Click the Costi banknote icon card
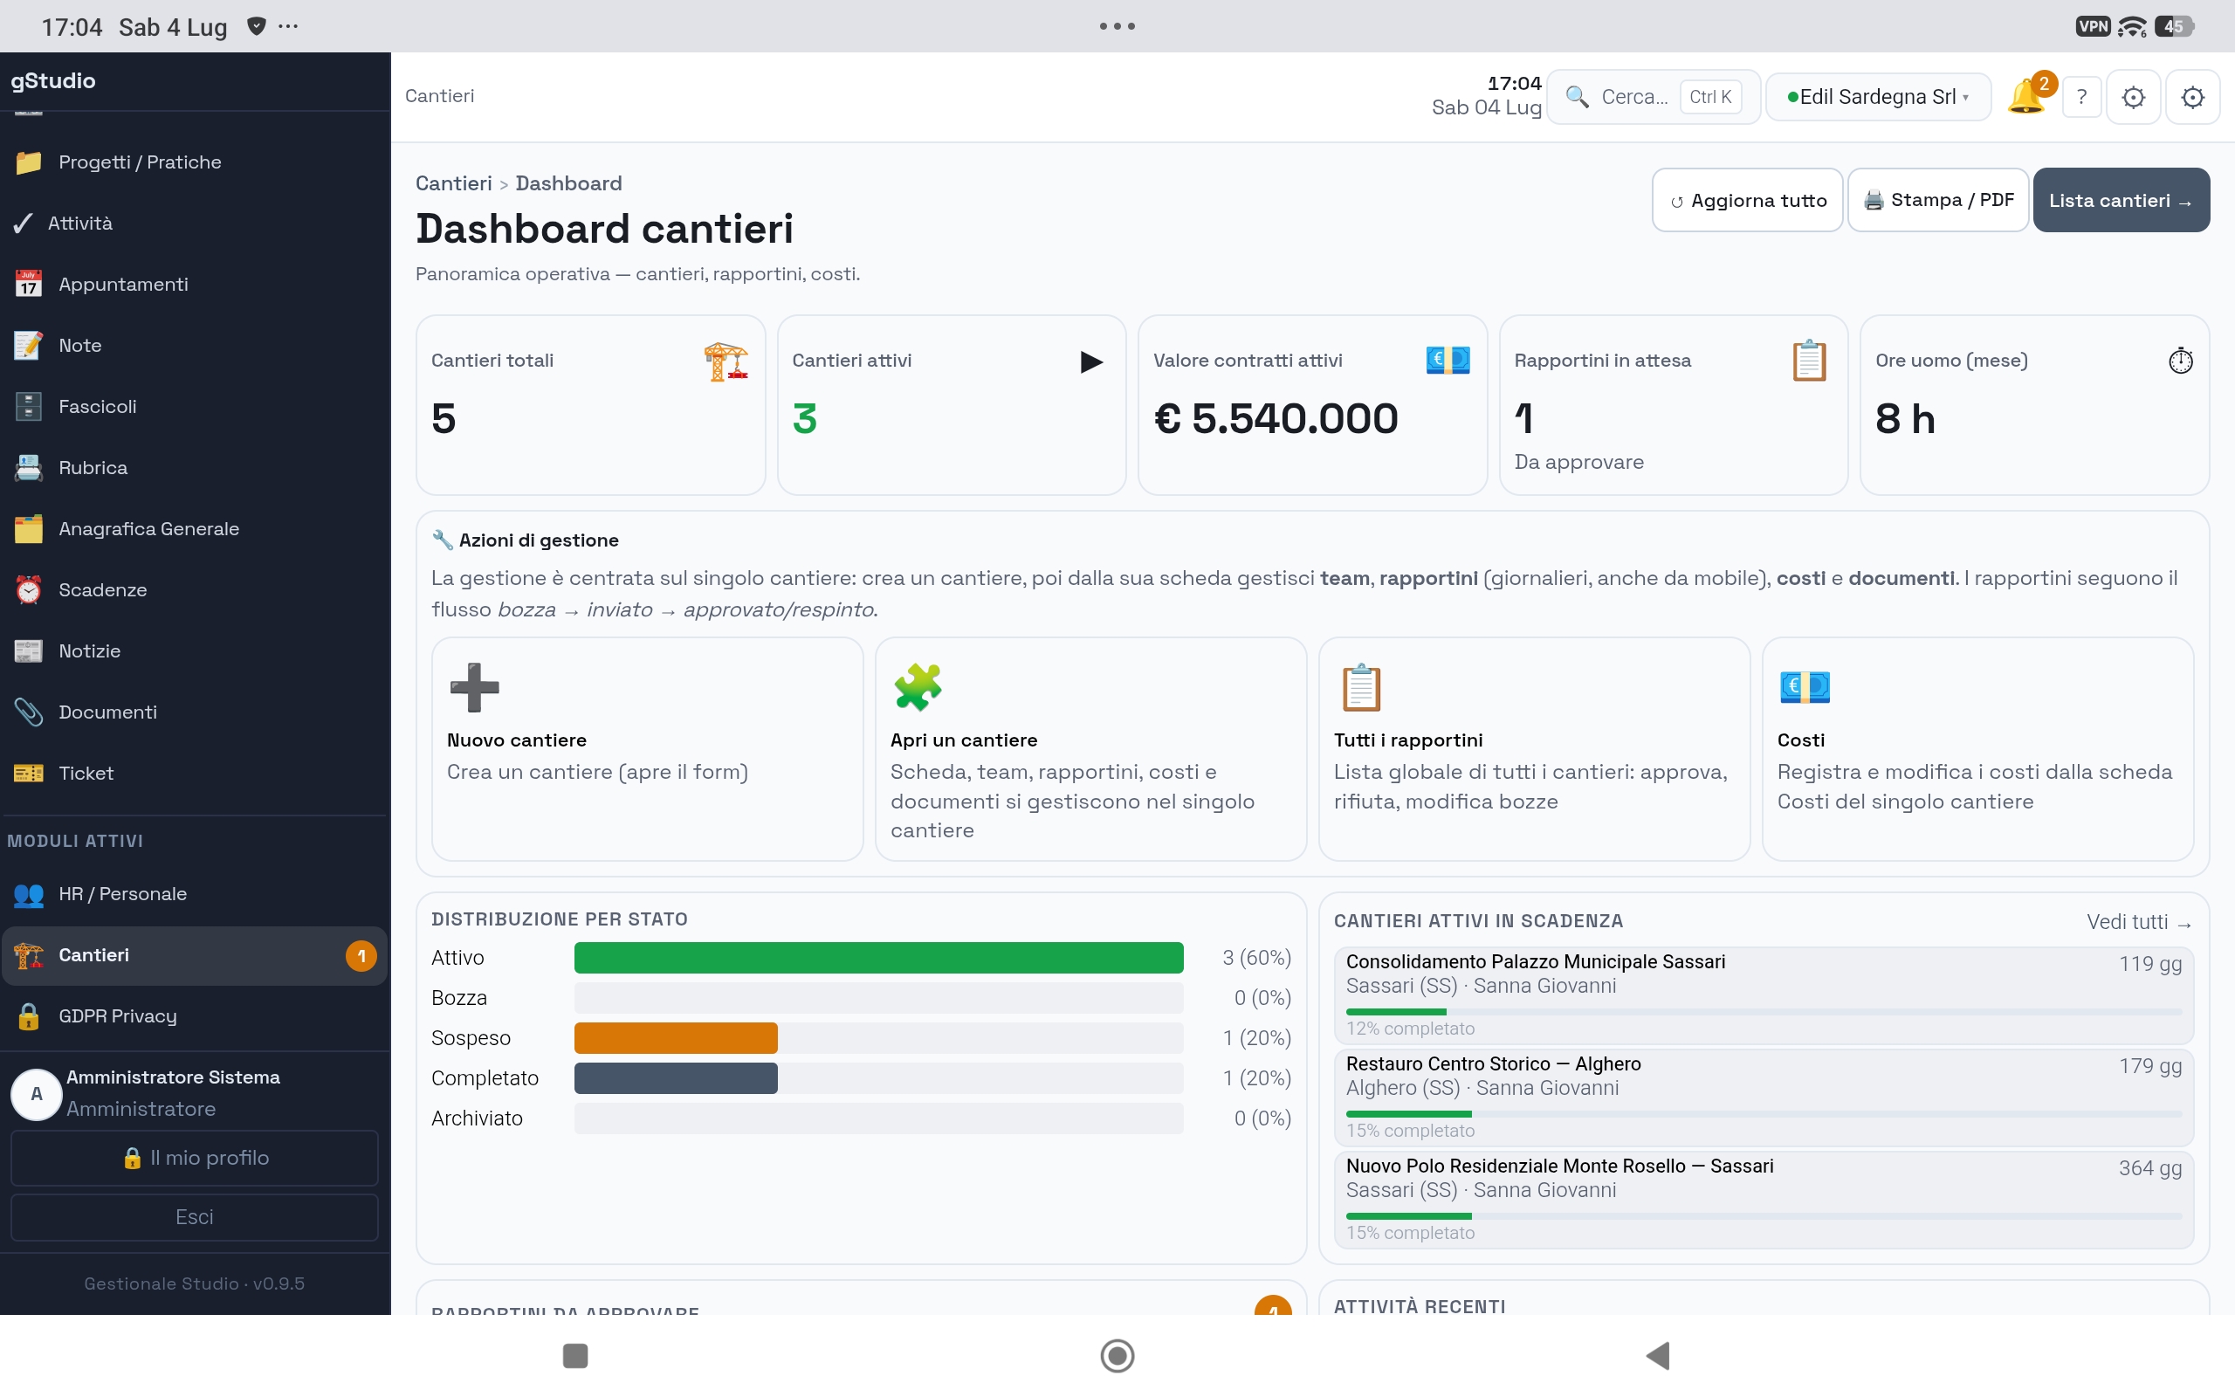The image size is (2235, 1397). [1977, 748]
